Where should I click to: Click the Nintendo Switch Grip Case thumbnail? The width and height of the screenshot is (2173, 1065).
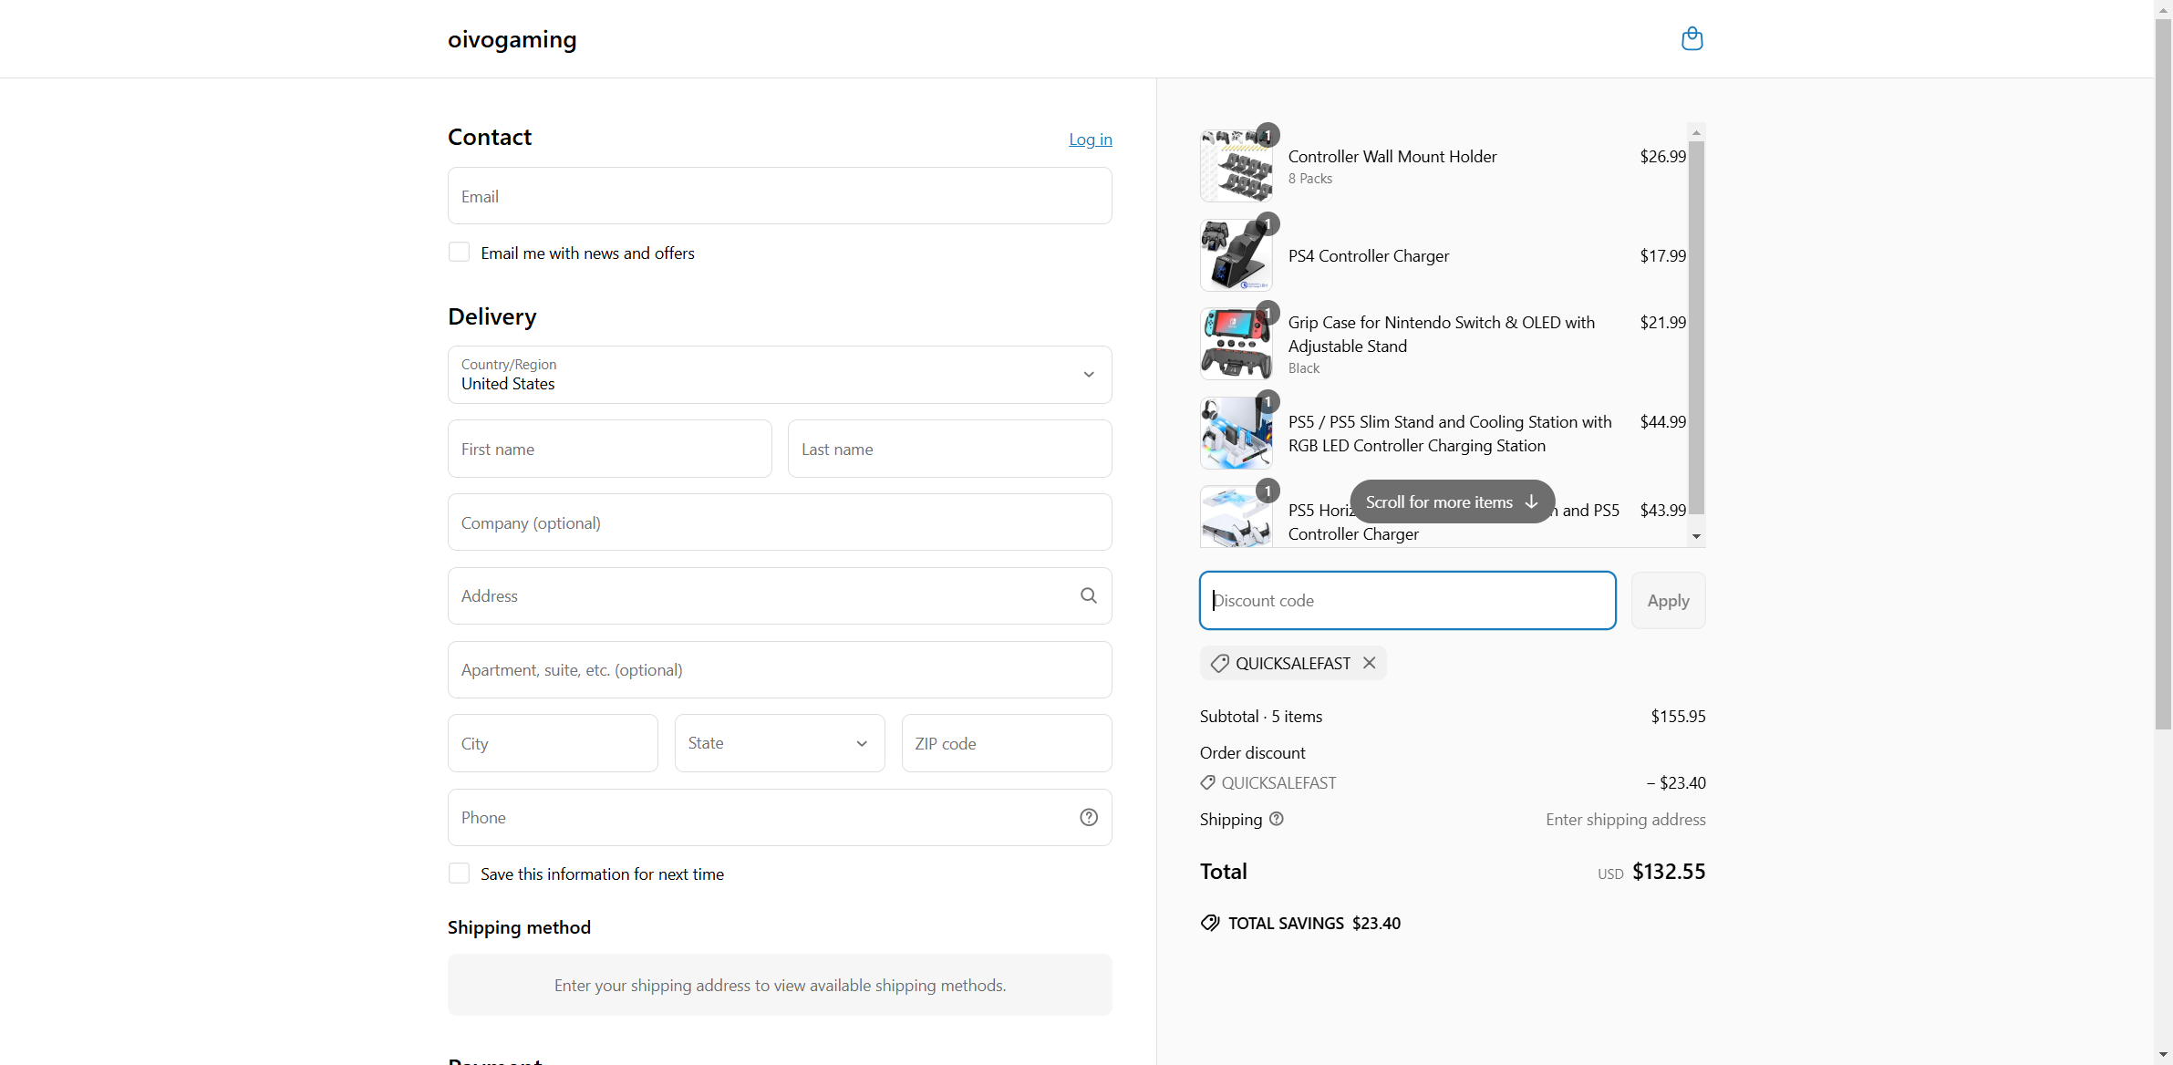[1237, 344]
